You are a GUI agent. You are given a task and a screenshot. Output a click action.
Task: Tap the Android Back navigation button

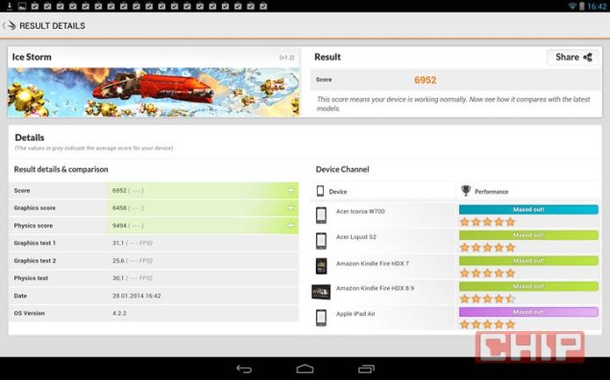point(244,368)
